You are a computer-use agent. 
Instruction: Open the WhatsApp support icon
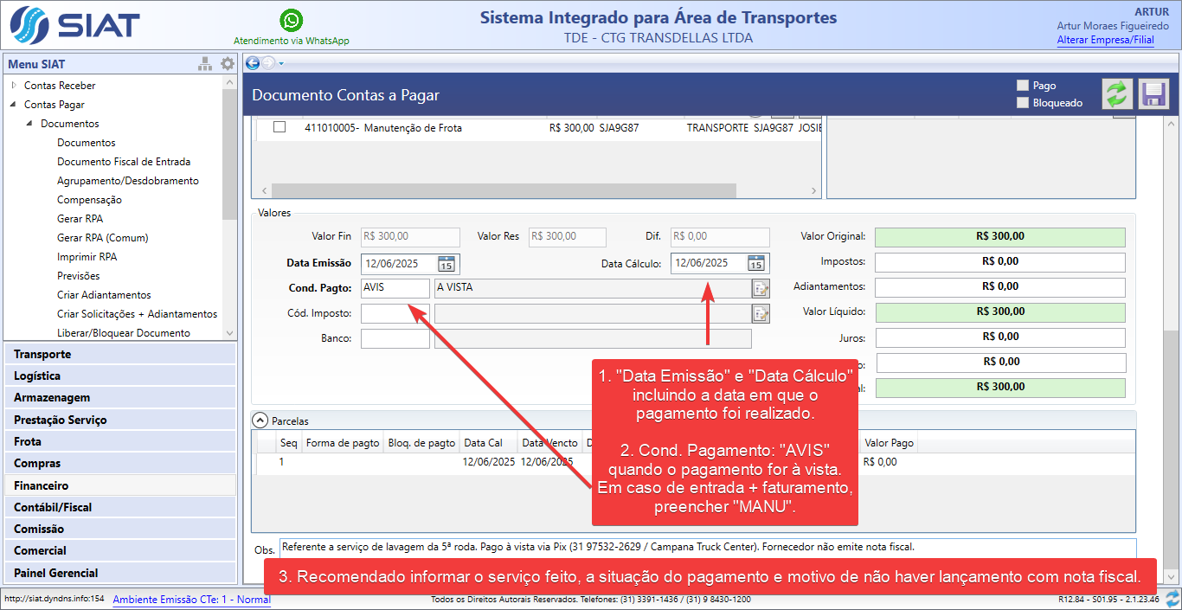[292, 20]
